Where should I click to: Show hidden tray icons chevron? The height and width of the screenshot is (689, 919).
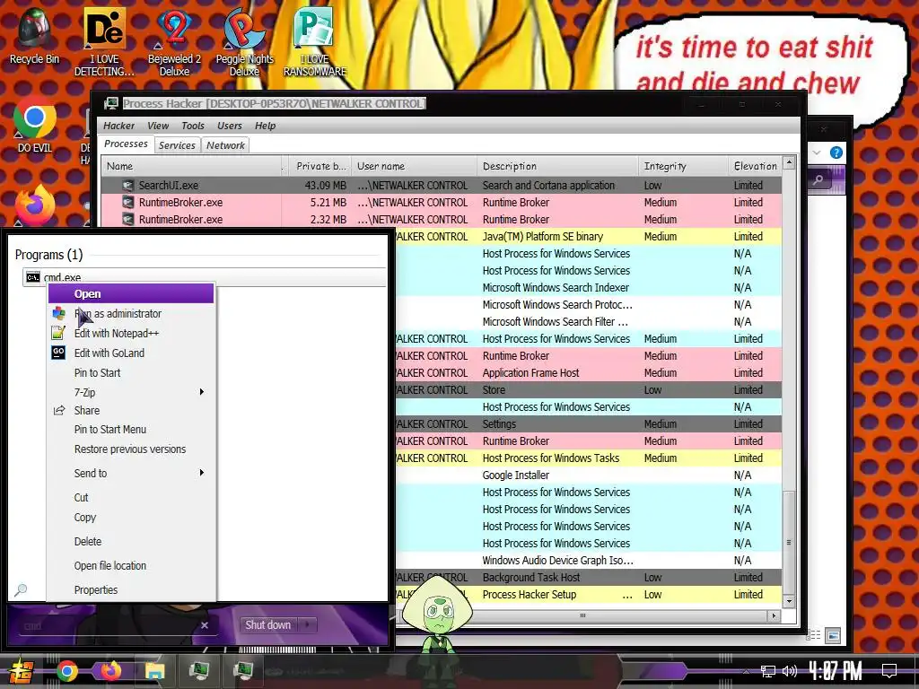[746, 671]
